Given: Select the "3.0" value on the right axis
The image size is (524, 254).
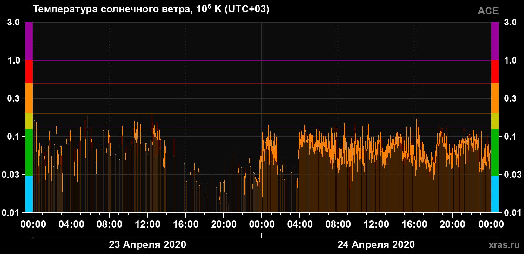Looking at the screenshot, I should [x=510, y=22].
